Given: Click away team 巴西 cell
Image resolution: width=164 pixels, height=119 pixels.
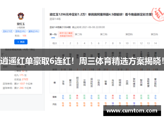Looking at the screenshot, I should tap(127, 83).
